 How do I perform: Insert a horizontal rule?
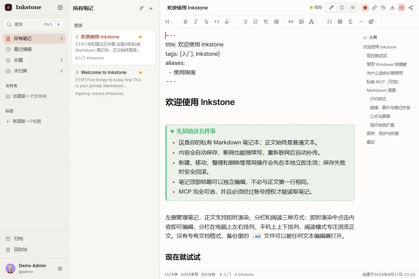click(361, 22)
